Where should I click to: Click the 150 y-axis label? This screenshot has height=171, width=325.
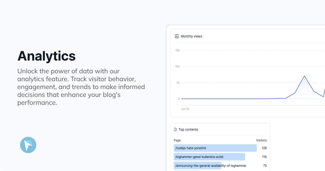(x=177, y=50)
